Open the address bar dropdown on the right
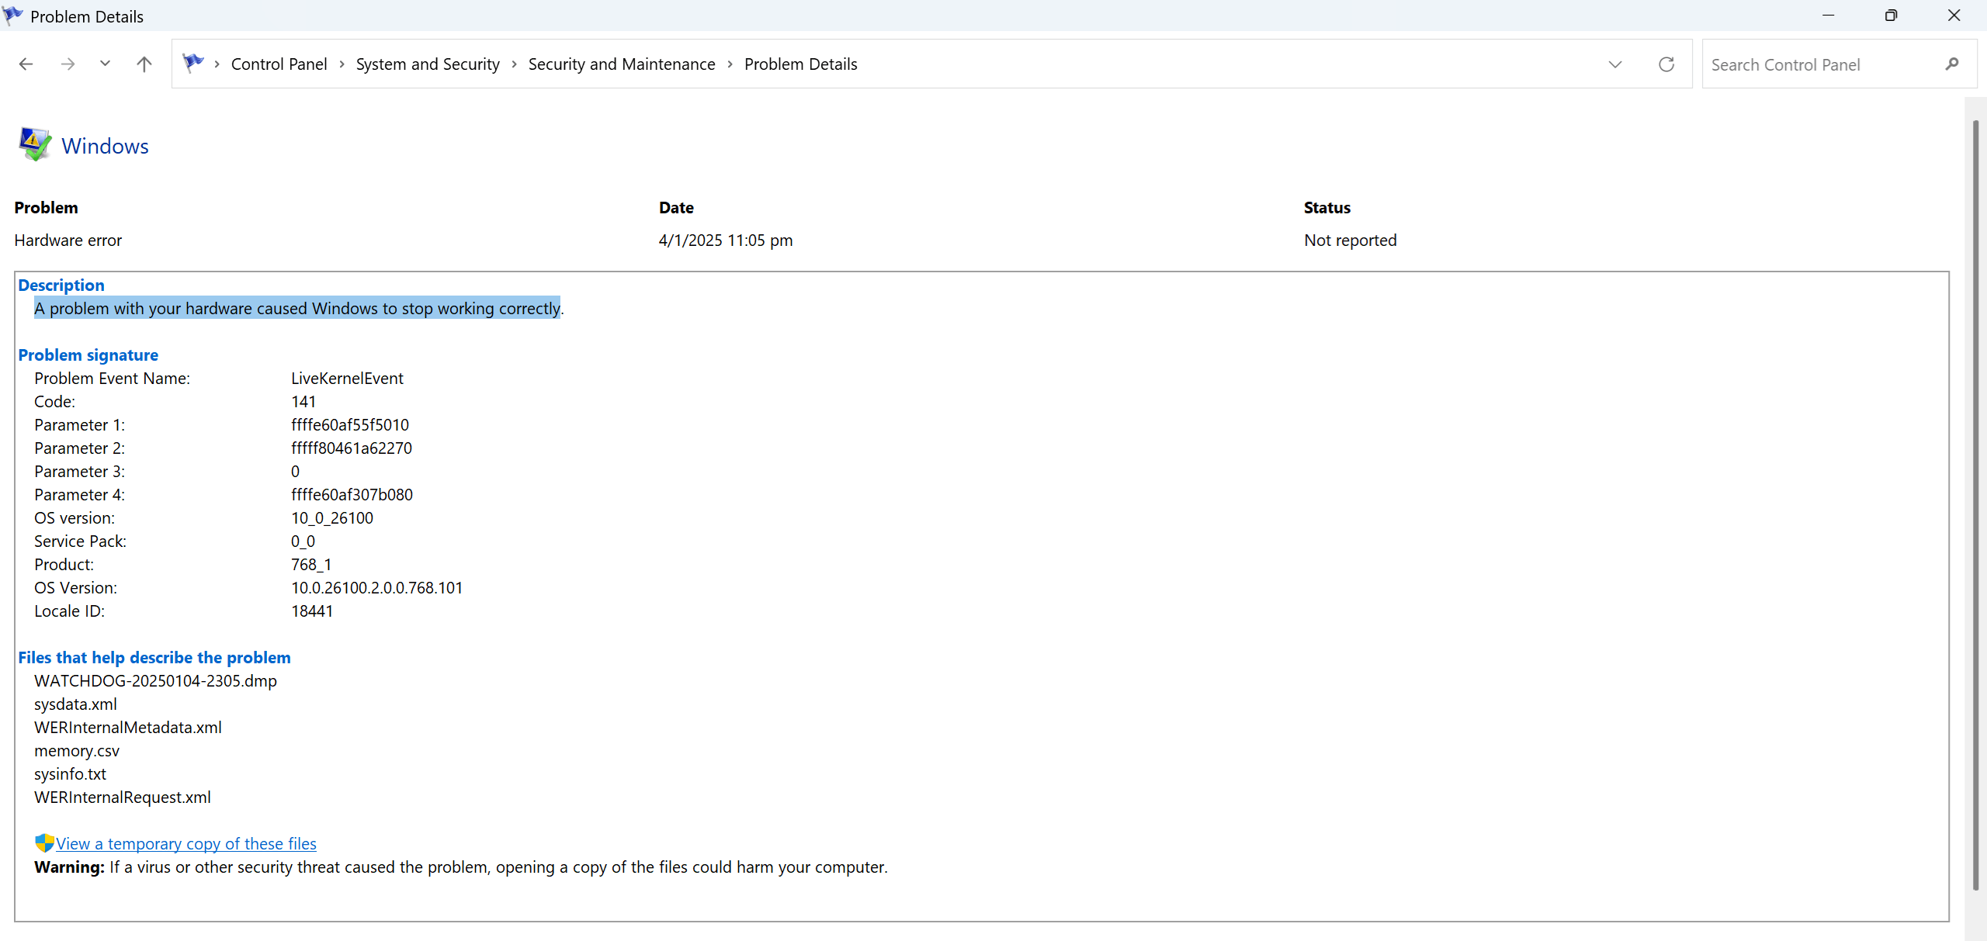The height and width of the screenshot is (941, 1987). (1616, 64)
